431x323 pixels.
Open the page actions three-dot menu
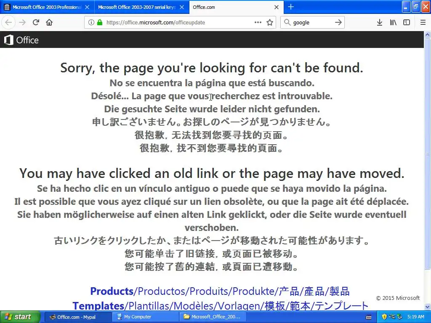click(x=258, y=22)
